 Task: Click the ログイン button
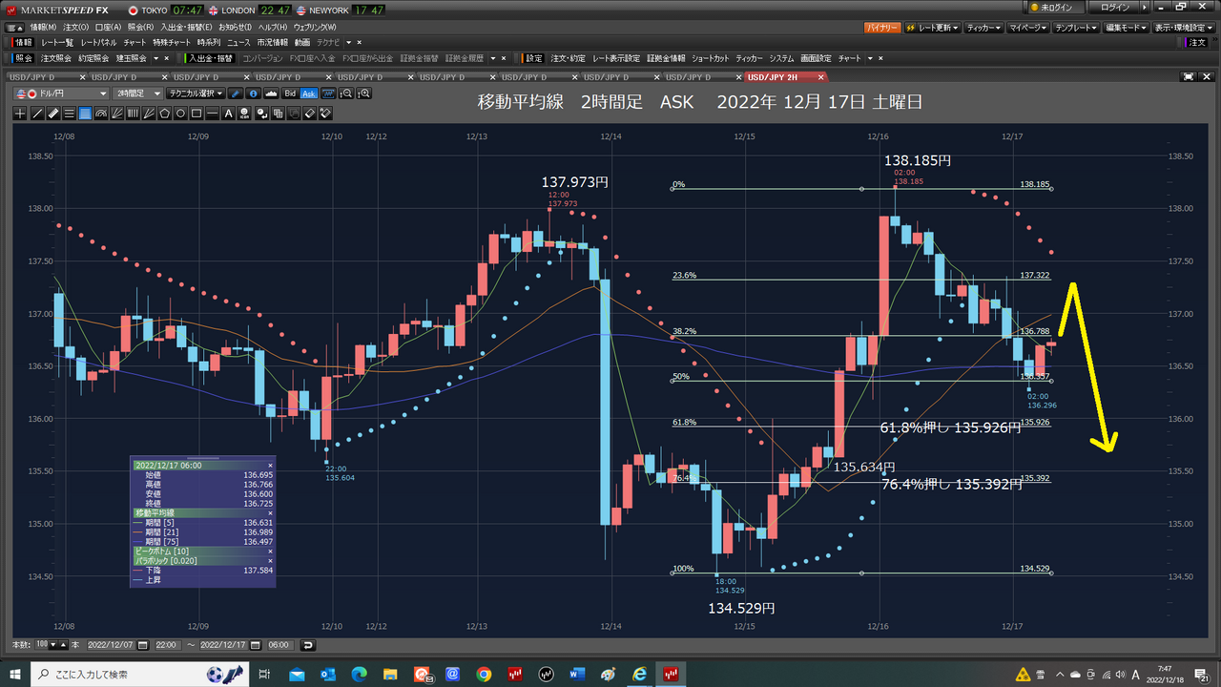point(1114,7)
